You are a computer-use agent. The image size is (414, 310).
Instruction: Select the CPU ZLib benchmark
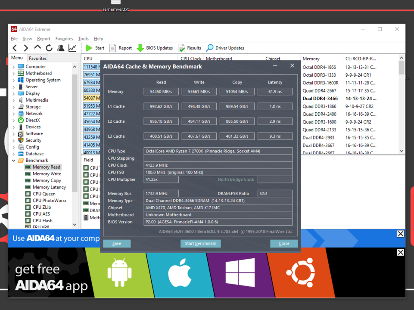42,207
